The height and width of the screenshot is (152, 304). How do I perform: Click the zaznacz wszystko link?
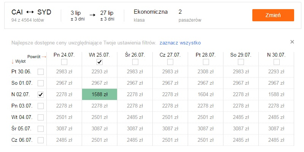click(x=180, y=43)
